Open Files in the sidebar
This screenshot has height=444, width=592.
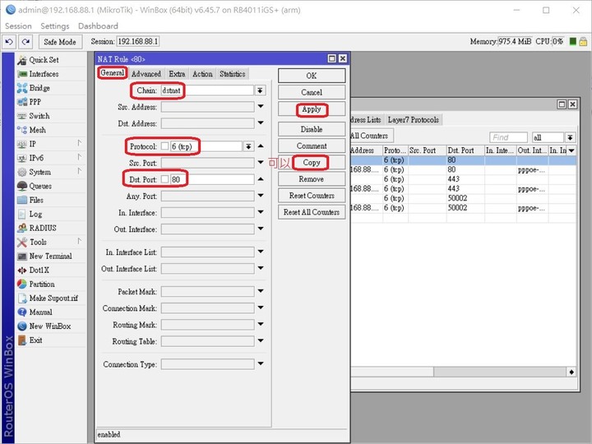pyautogui.click(x=36, y=200)
